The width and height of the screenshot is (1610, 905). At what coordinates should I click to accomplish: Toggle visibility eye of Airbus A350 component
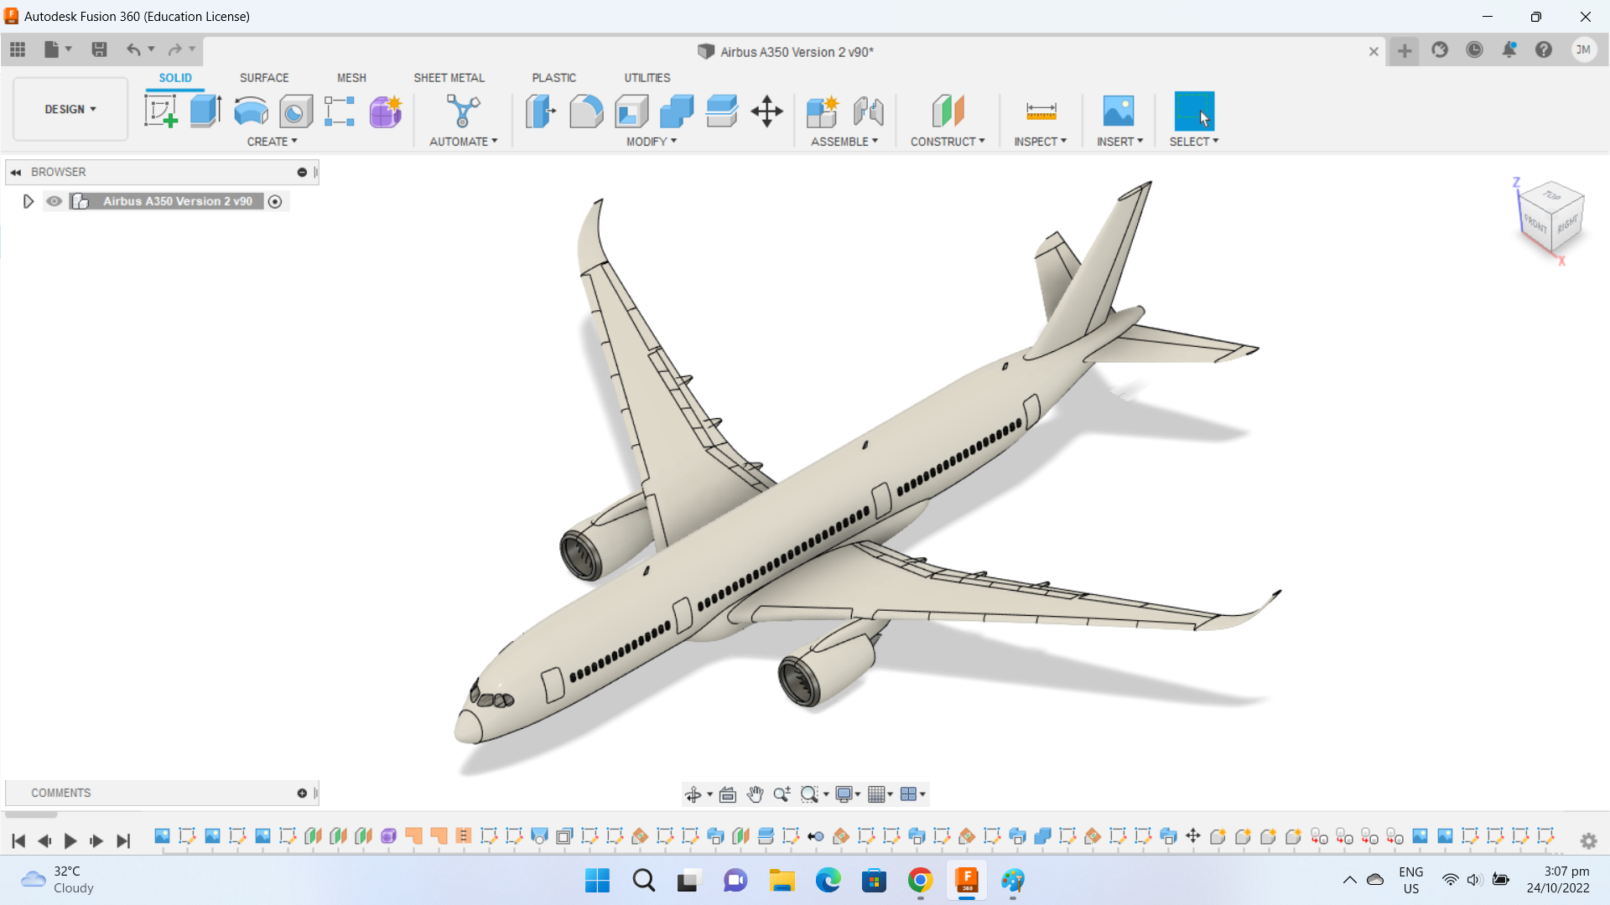[x=55, y=201]
